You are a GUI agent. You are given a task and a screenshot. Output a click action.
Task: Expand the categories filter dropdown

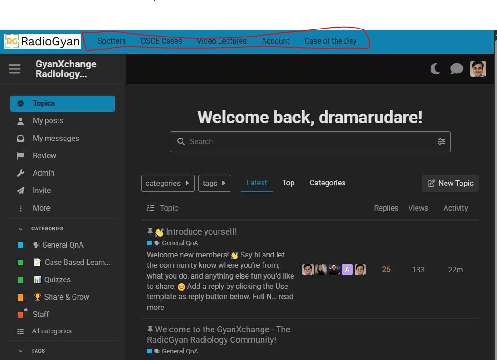[x=168, y=183]
